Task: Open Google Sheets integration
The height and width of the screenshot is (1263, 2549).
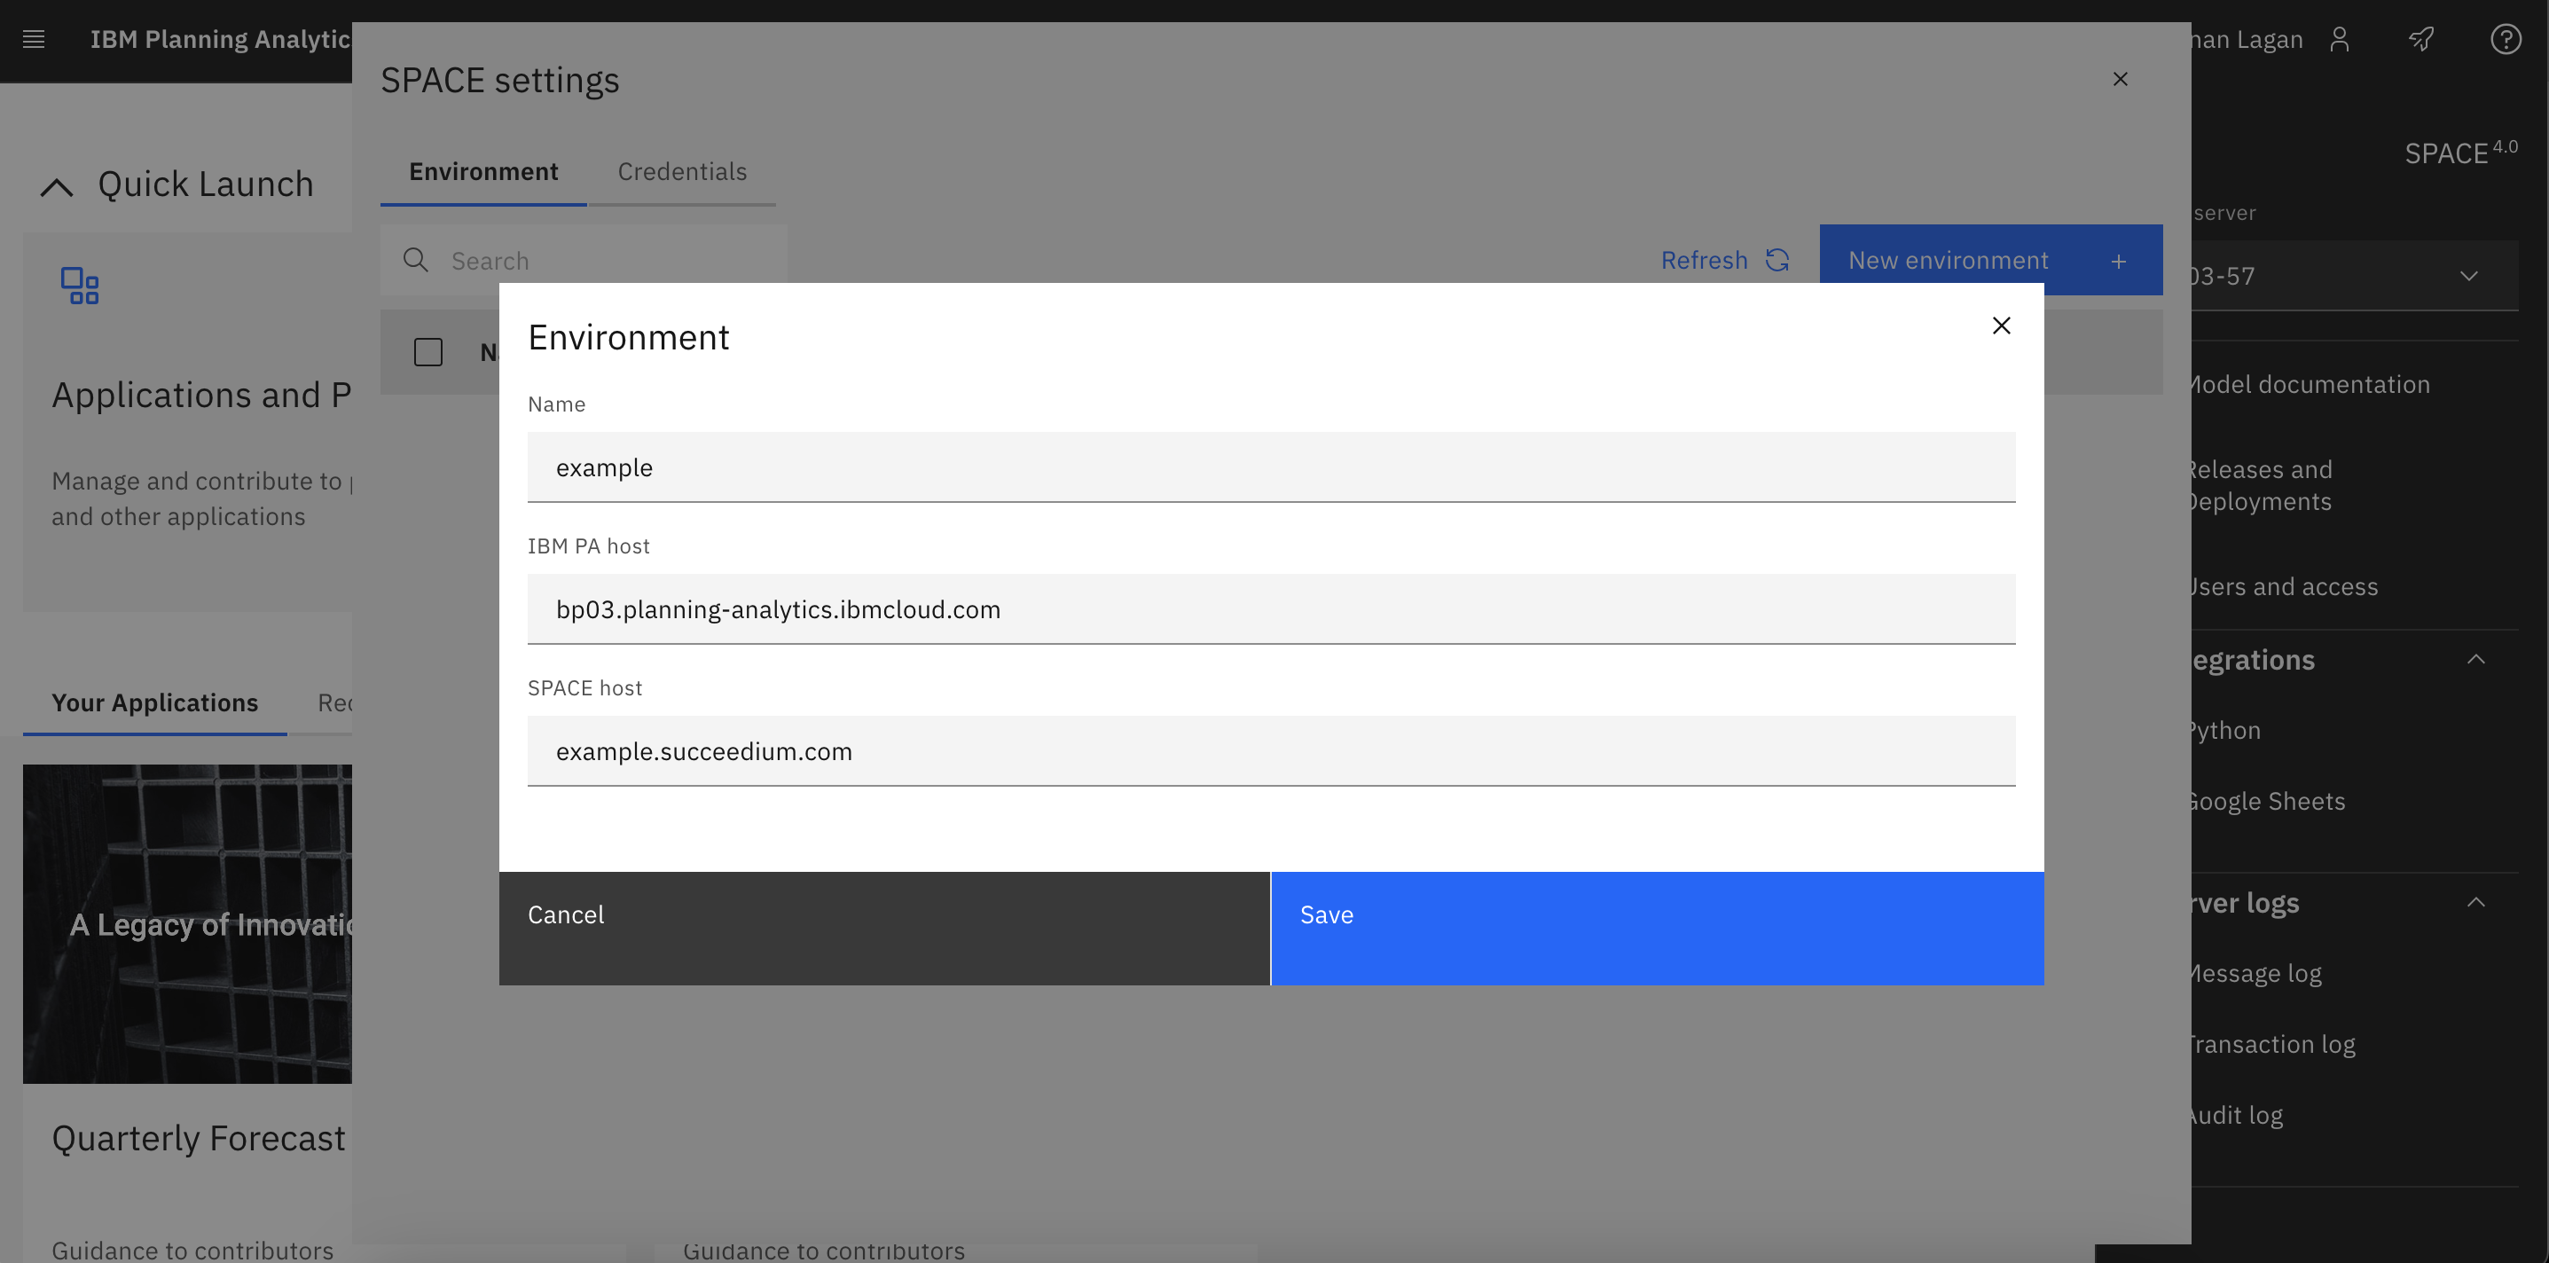Action: (x=2268, y=801)
